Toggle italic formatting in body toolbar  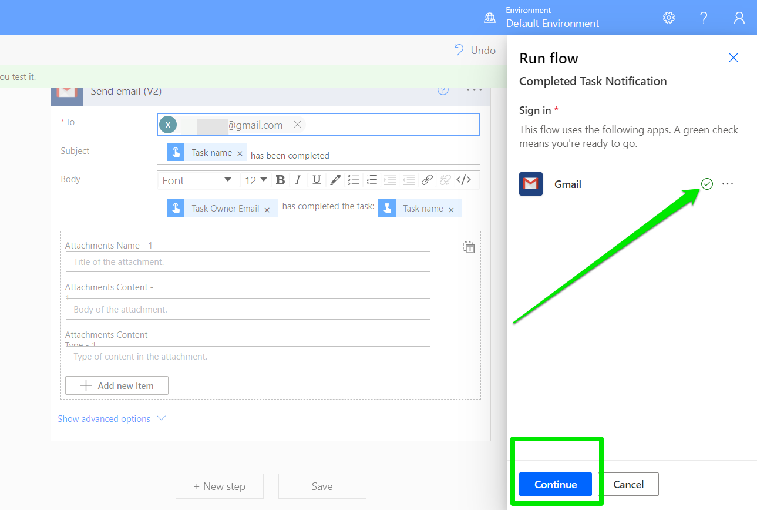[298, 180]
